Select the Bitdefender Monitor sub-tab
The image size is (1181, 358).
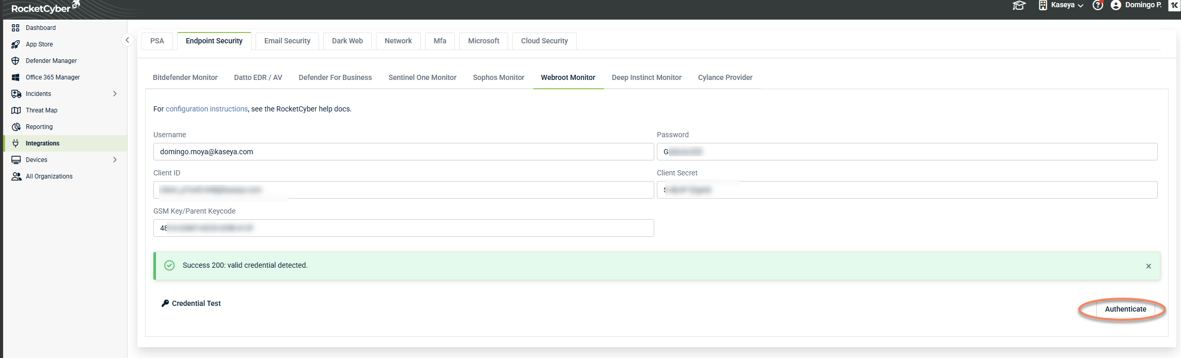point(185,77)
